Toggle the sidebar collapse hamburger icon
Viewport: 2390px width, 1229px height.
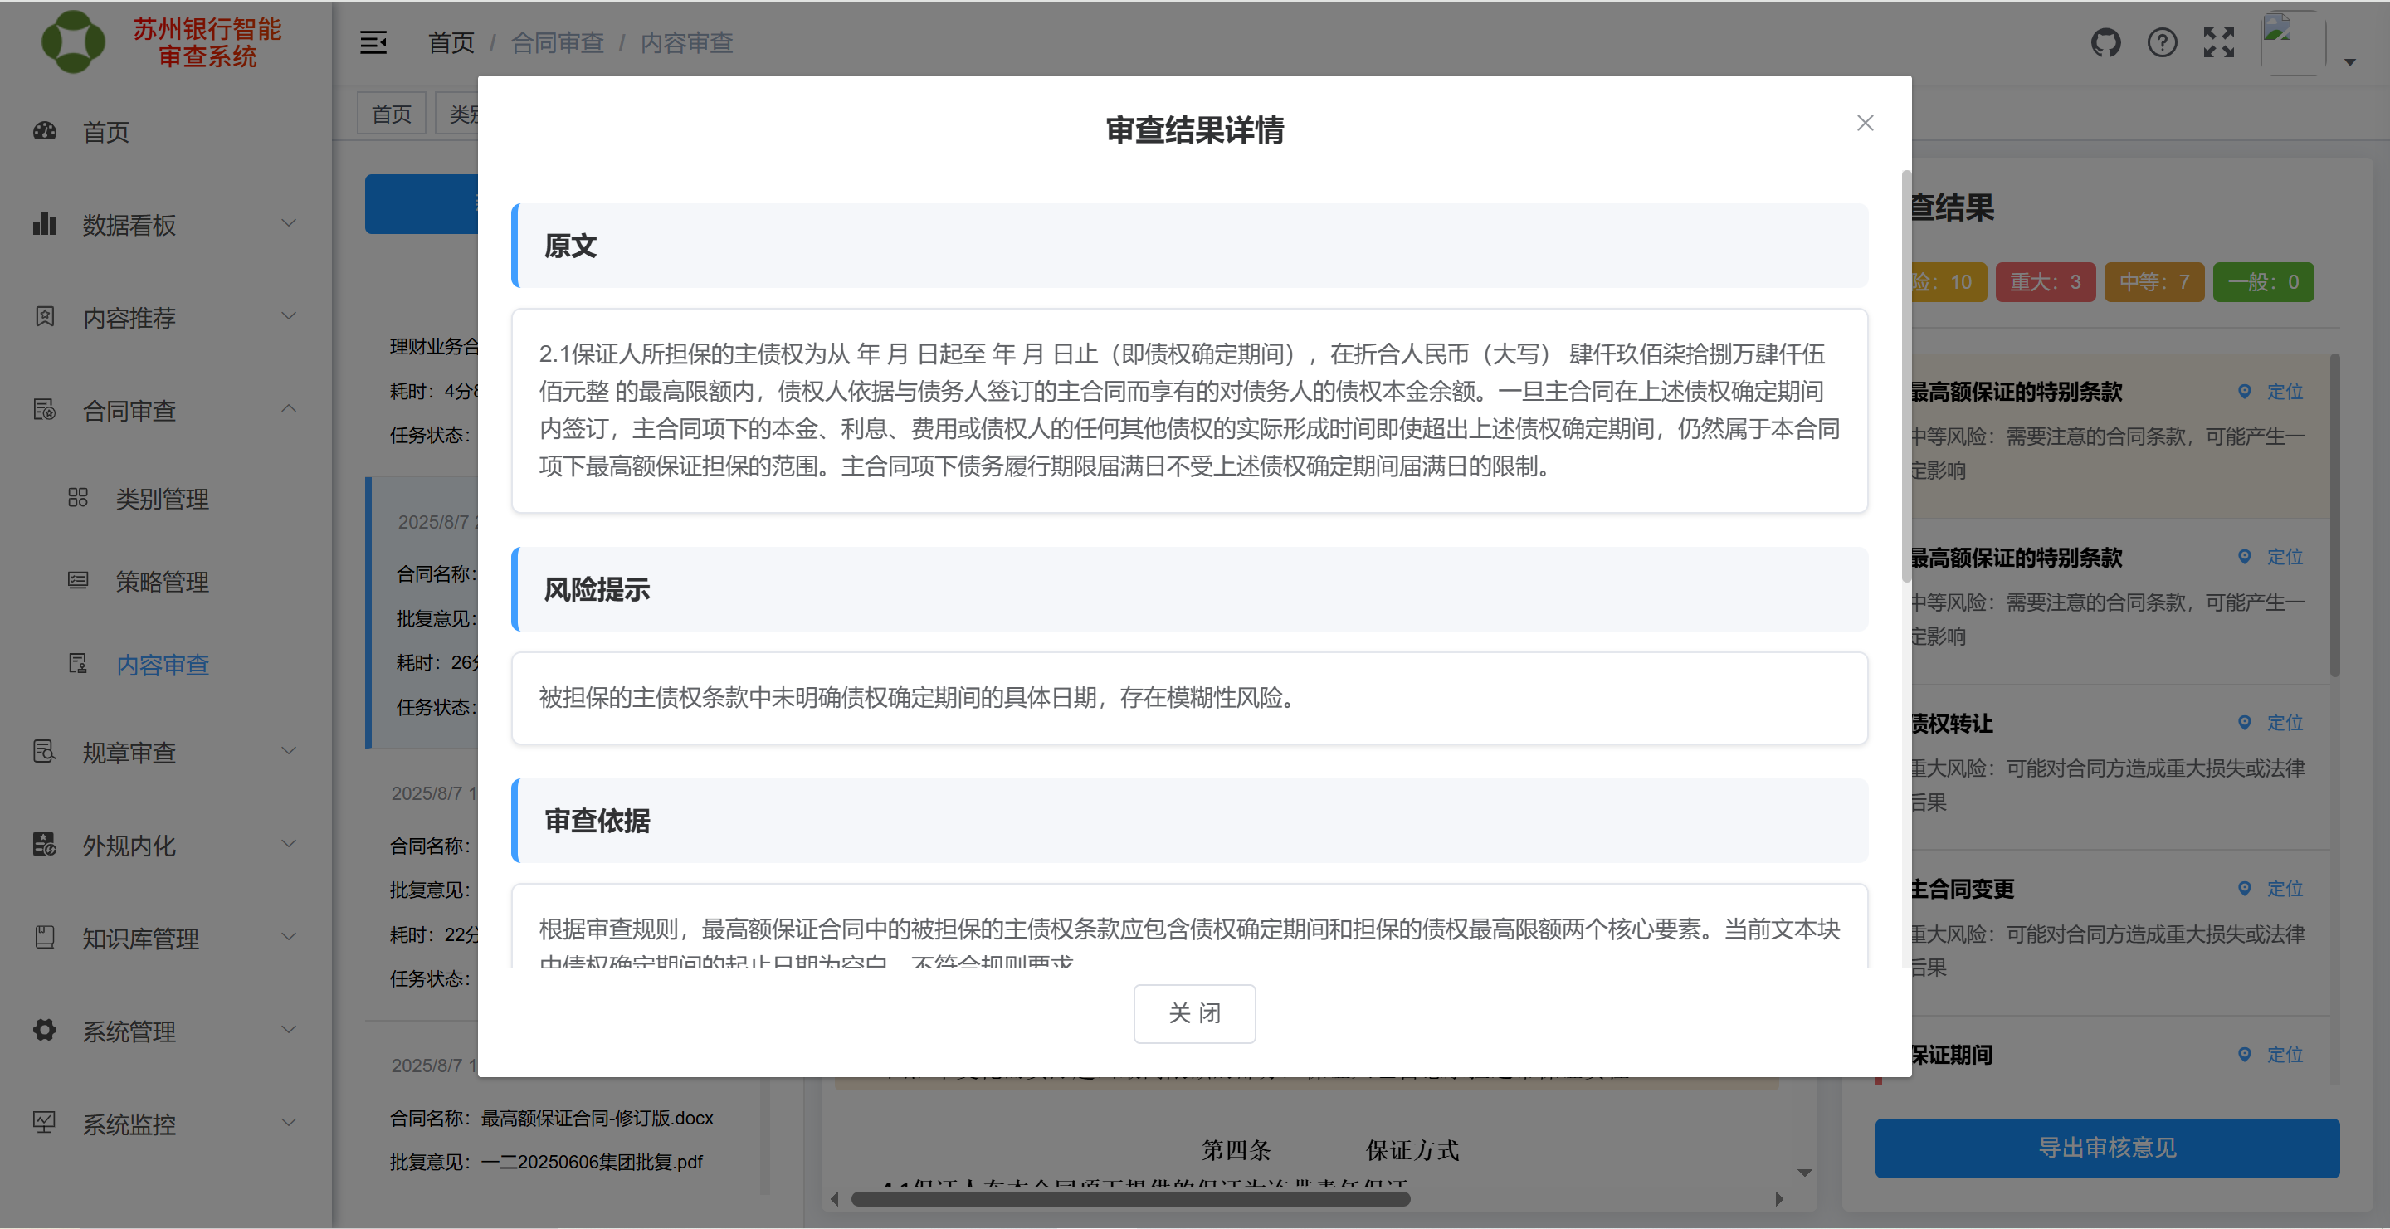[374, 42]
